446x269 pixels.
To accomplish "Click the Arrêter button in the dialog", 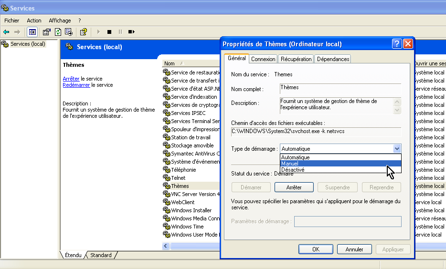I will 294,187.
